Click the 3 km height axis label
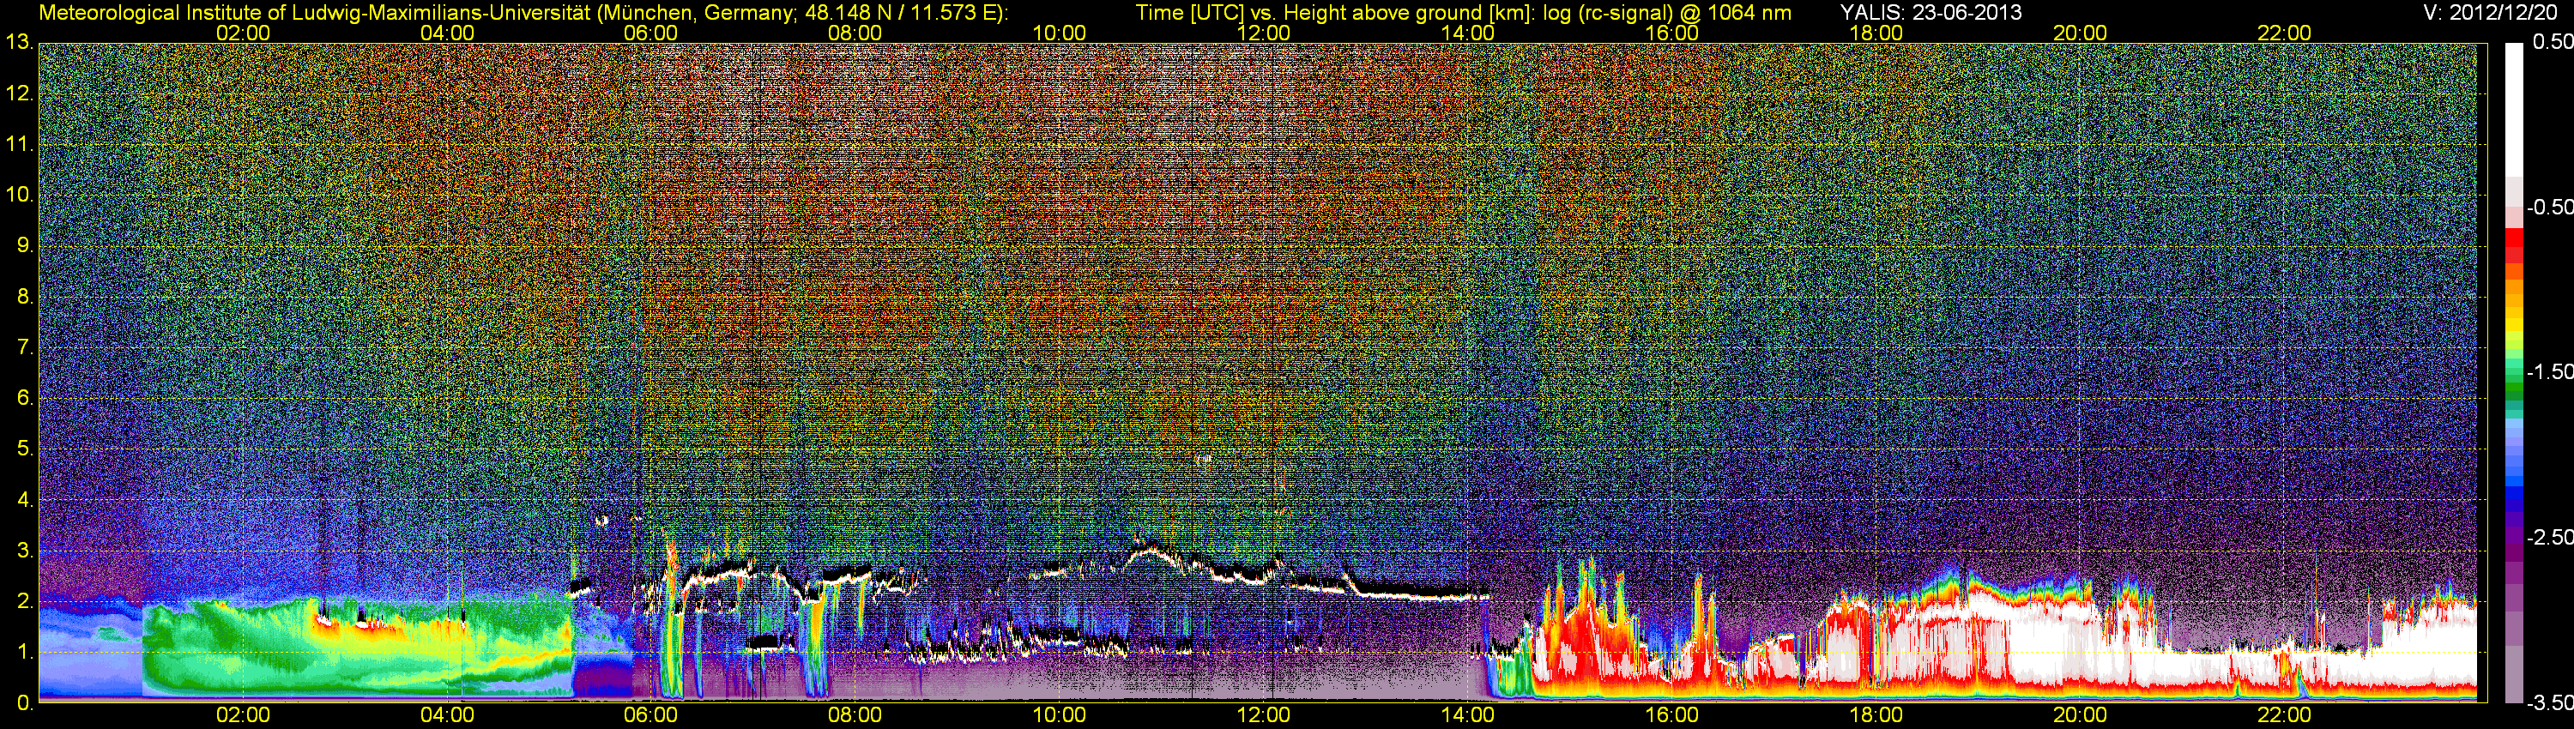The width and height of the screenshot is (2574, 729). (x=25, y=551)
